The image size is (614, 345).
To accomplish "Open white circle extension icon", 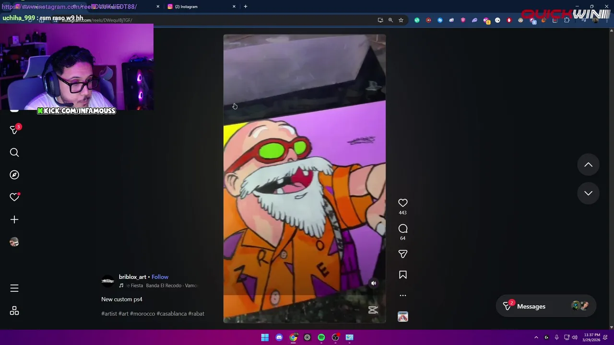I will (497, 20).
